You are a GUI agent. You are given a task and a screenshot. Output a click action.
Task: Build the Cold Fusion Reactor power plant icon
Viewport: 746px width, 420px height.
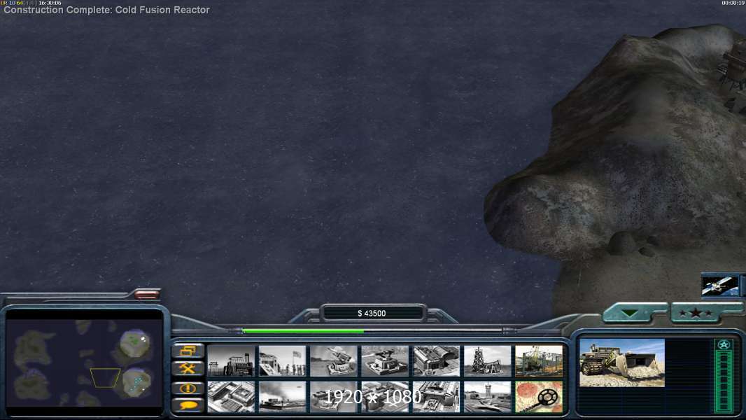click(231, 361)
